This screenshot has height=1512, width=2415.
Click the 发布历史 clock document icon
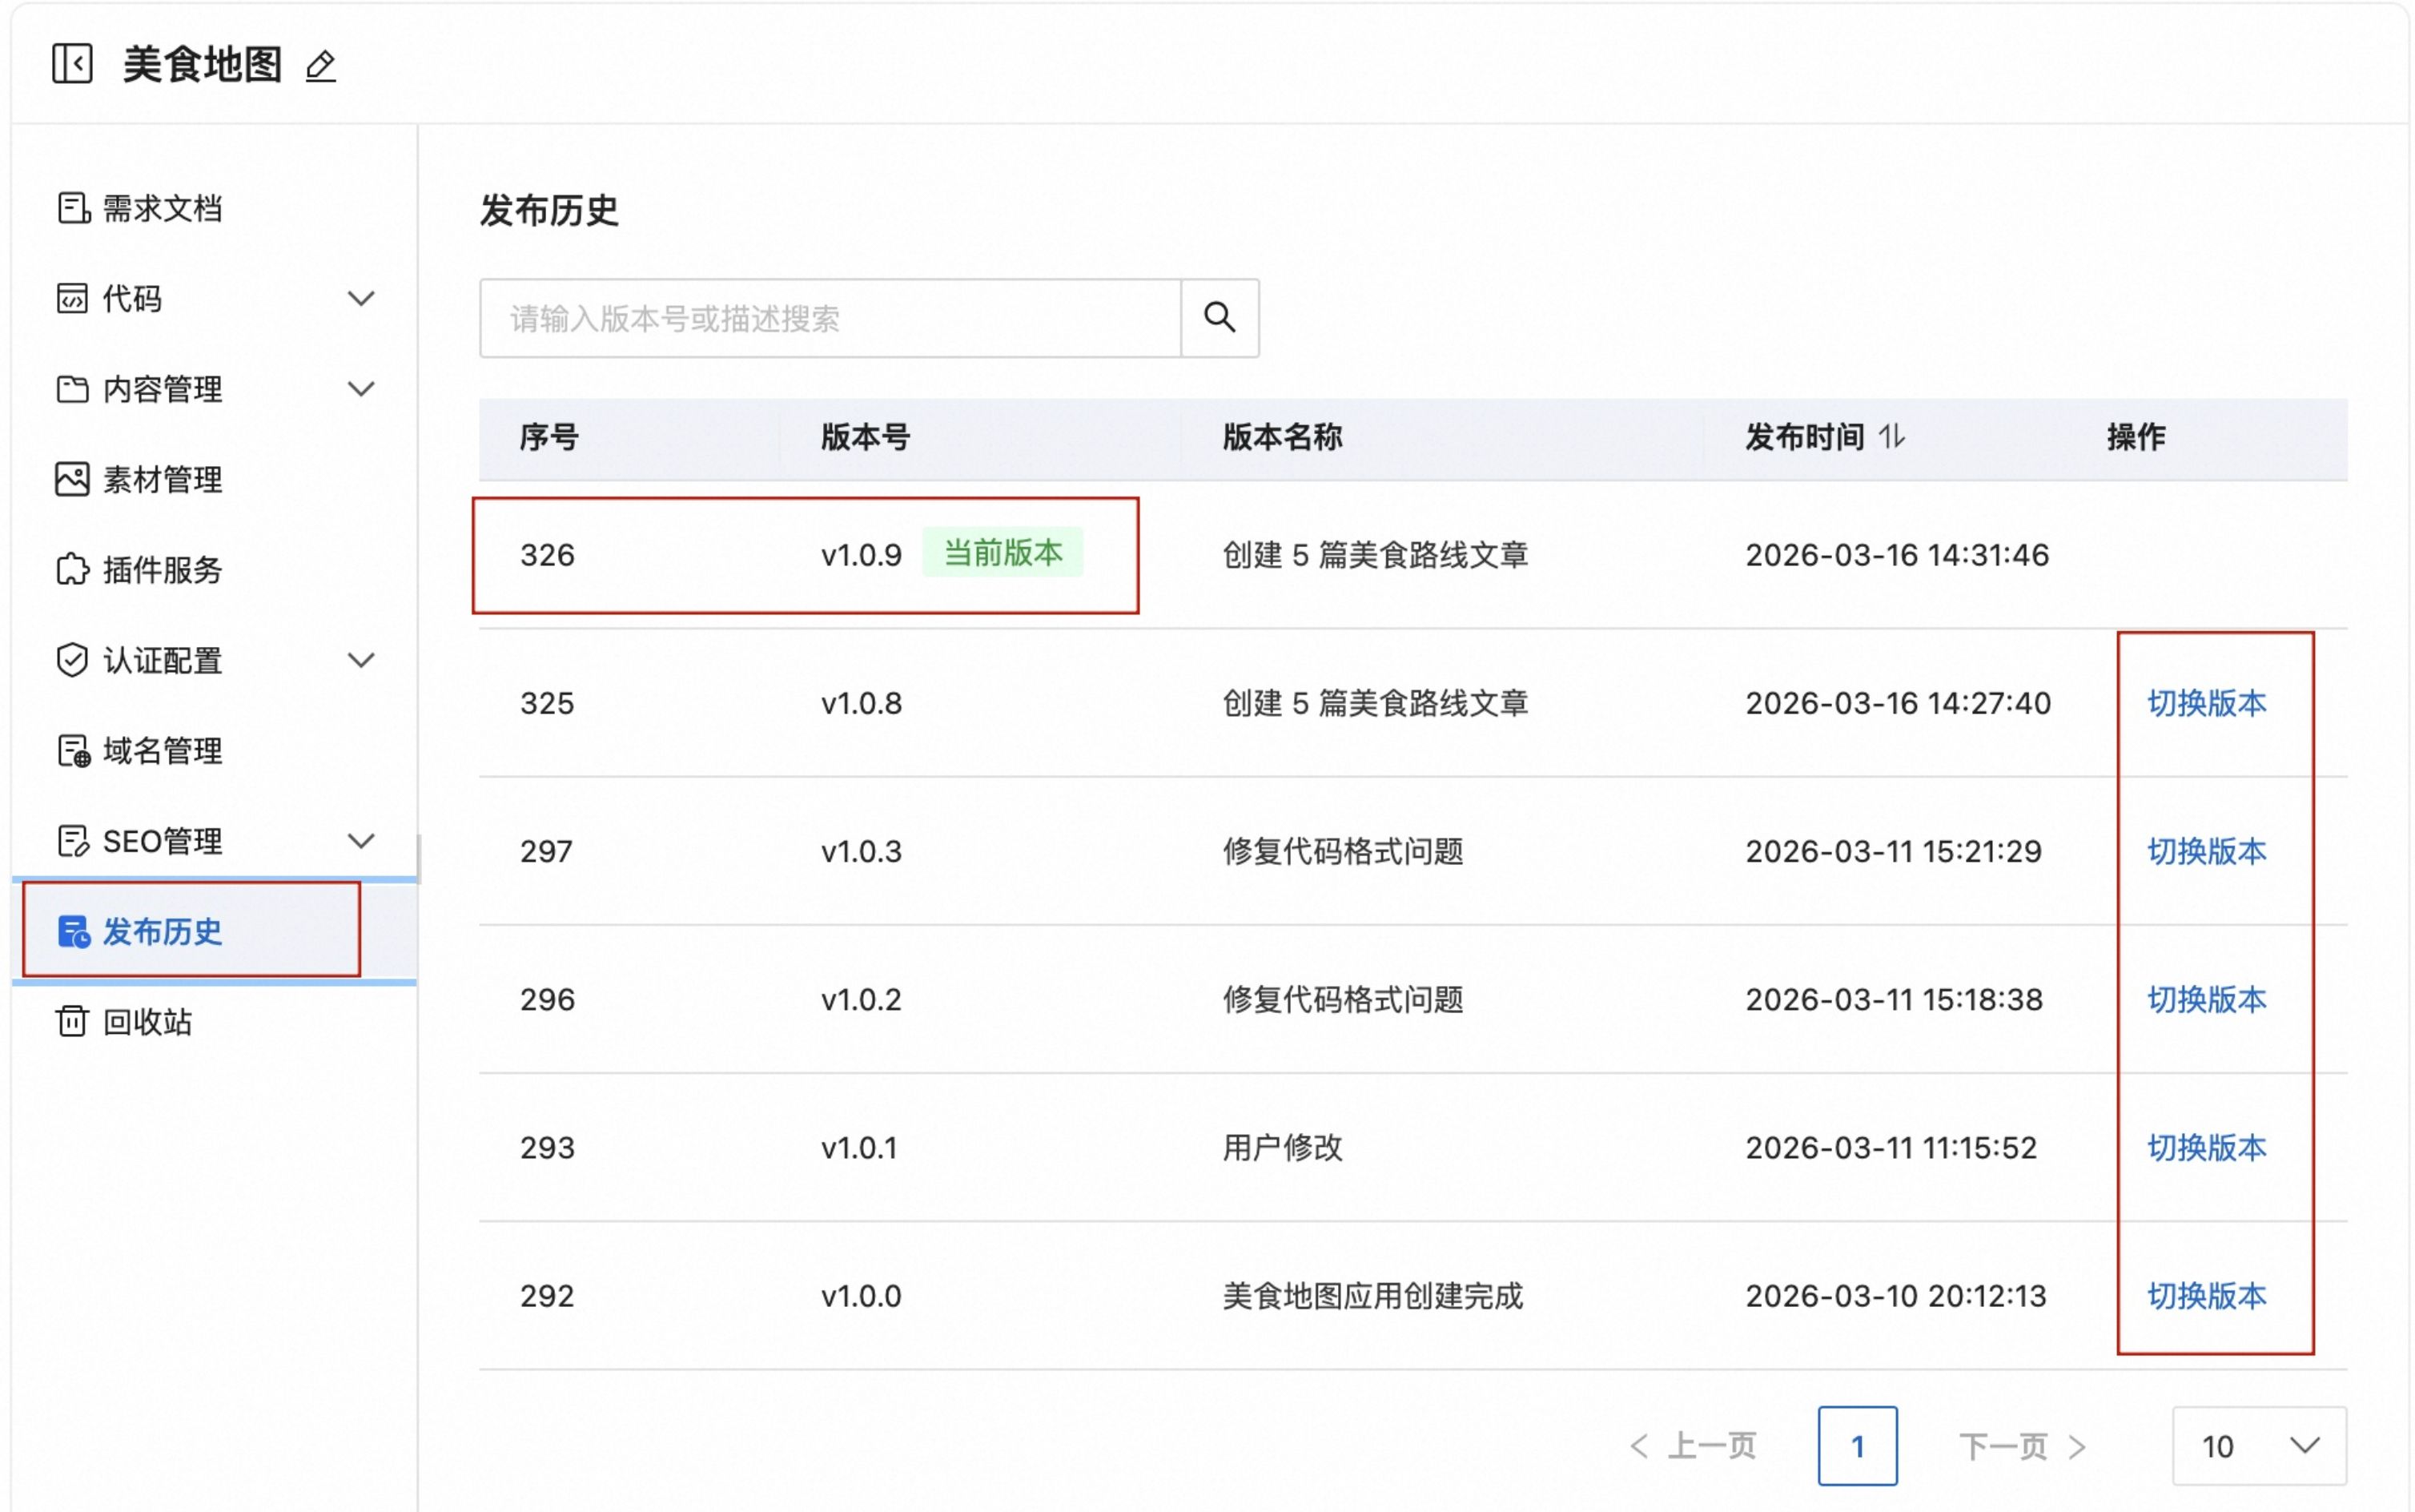pyautogui.click(x=74, y=931)
